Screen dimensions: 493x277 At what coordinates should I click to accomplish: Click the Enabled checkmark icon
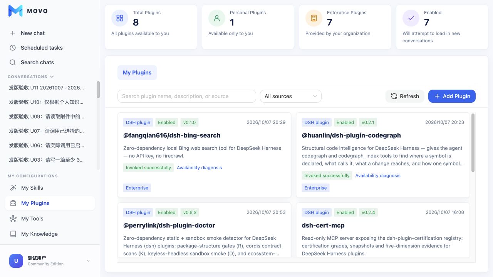(411, 18)
